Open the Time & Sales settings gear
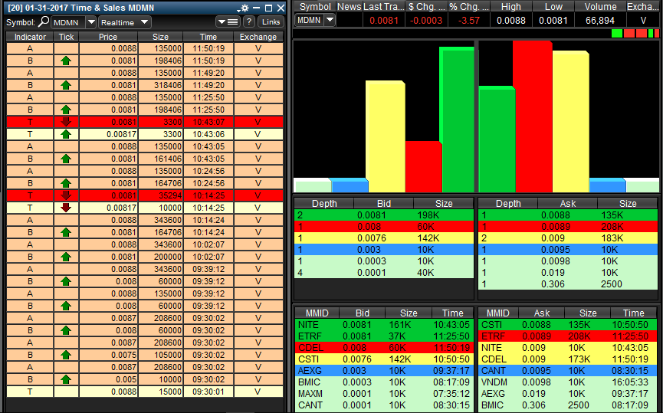Image resolution: width=663 pixels, height=413 pixels. (244, 8)
